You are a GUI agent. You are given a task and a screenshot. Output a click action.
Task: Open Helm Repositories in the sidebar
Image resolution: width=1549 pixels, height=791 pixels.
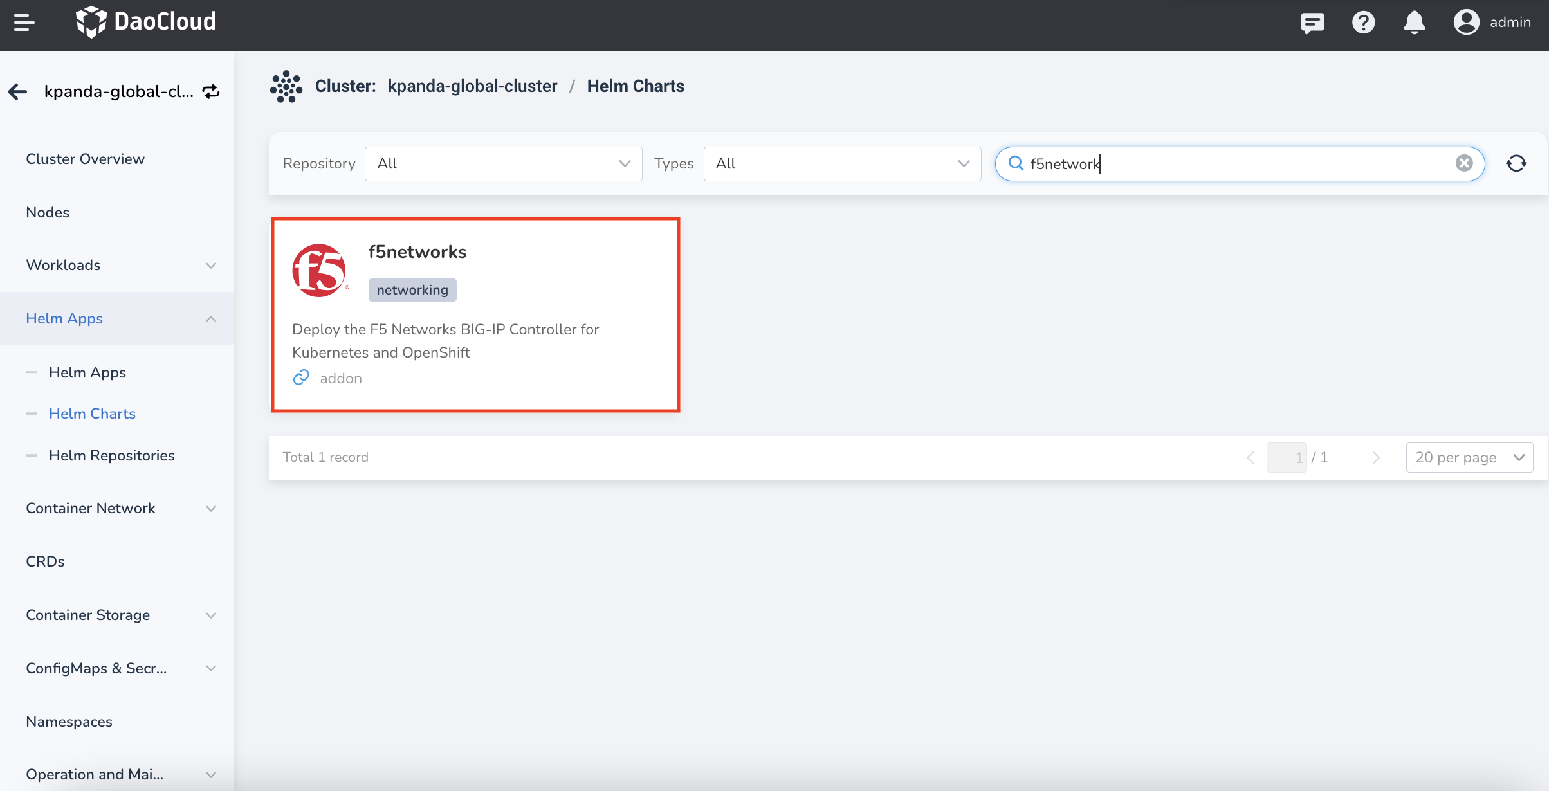(112, 455)
